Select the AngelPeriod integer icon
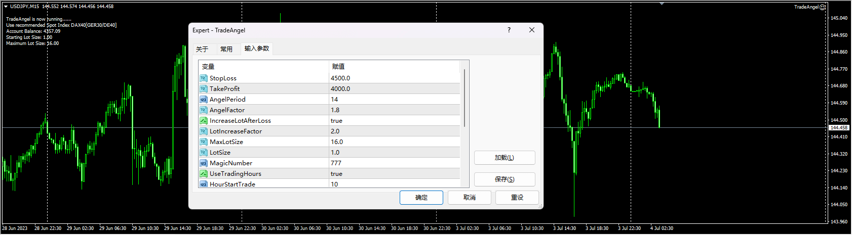Screen dimensions: 852x235 (x=203, y=100)
